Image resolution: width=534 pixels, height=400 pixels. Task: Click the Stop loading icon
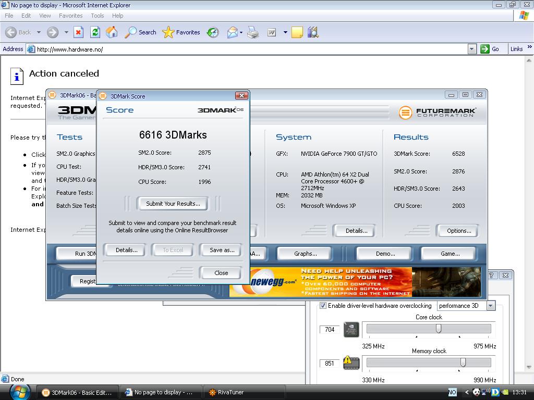(78, 32)
